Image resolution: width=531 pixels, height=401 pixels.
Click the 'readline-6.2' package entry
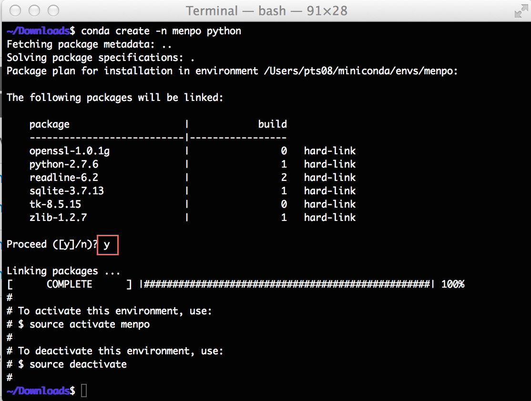pos(64,177)
